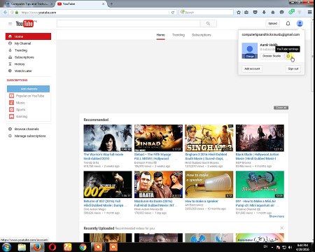315x252 pixels.
Task: Open Firefox downloads arrow icon
Action: pos(264,13)
